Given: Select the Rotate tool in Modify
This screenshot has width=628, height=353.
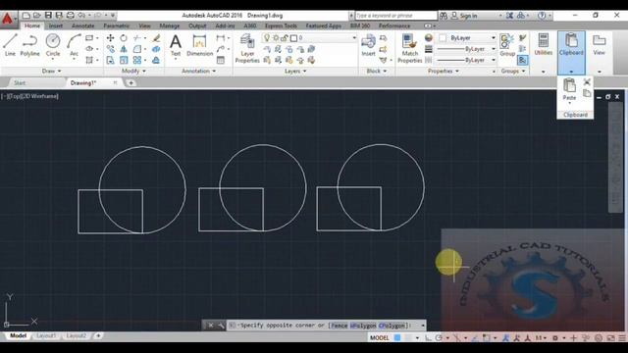Looking at the screenshot, I should point(124,38).
